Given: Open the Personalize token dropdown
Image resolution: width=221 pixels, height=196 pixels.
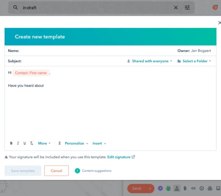Looking at the screenshot, I should [x=76, y=143].
